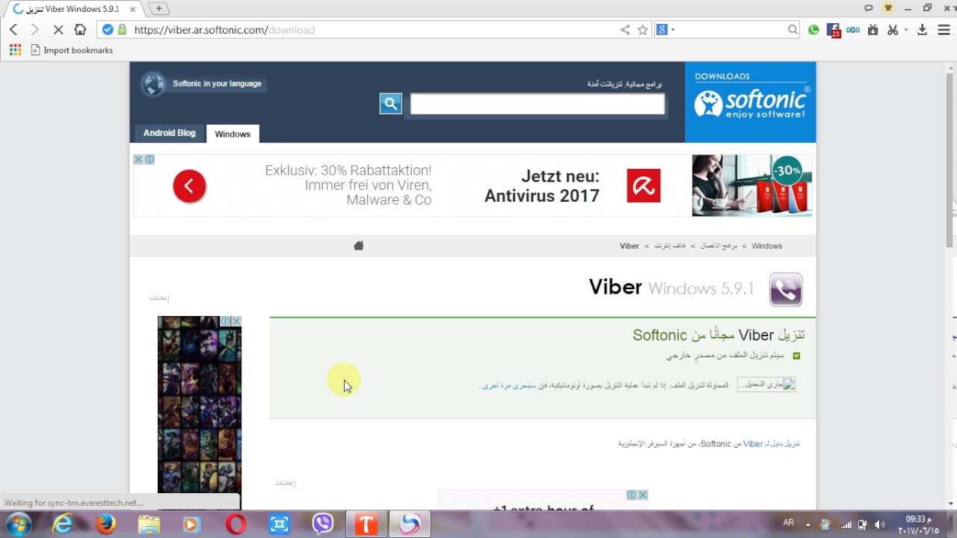The height and width of the screenshot is (538, 957).
Task: Click the taskbar clock showing 09:33
Action: coord(917,524)
